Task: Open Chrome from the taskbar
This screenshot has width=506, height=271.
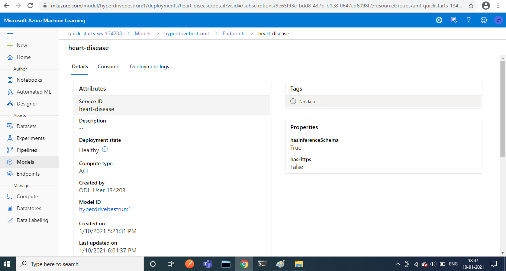Action: point(244,264)
